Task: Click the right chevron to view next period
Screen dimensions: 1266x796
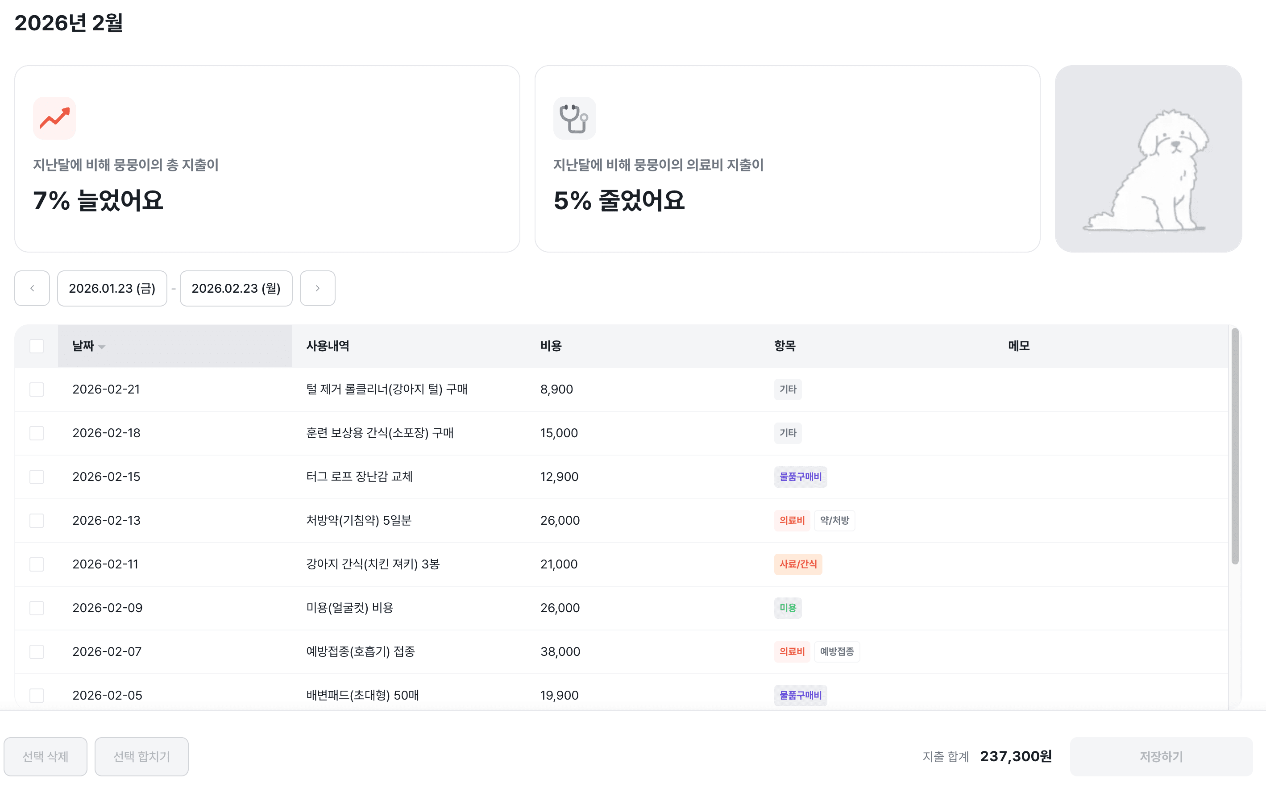Action: (x=318, y=288)
